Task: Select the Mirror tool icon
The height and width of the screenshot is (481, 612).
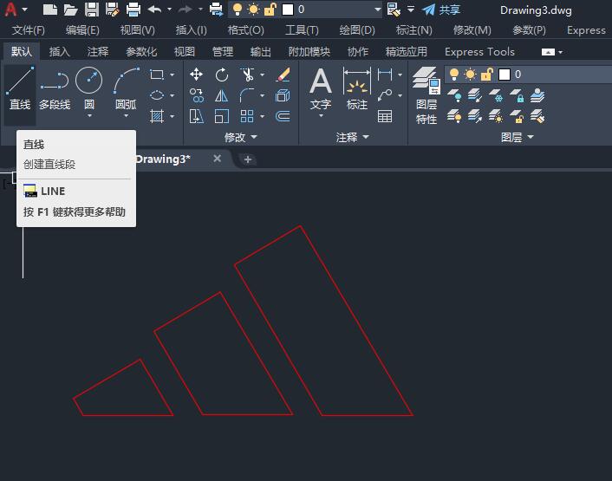Action: pyautogui.click(x=222, y=95)
